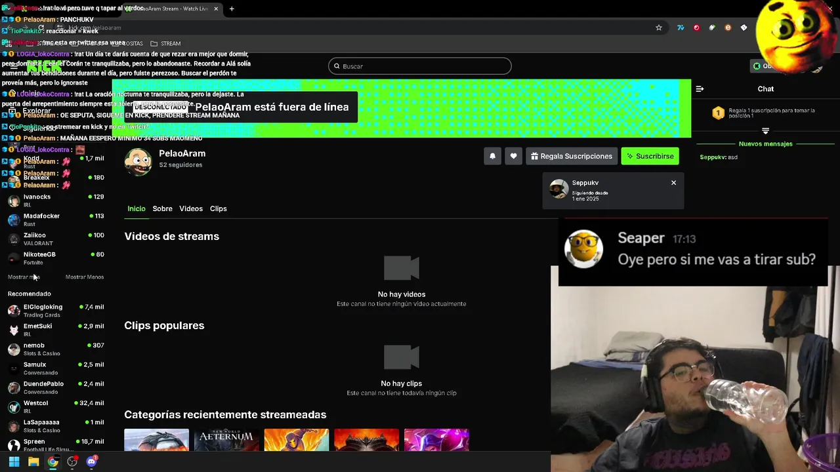Open Zaiikoo channel in the sidebar
840x472 pixels.
pos(56,239)
